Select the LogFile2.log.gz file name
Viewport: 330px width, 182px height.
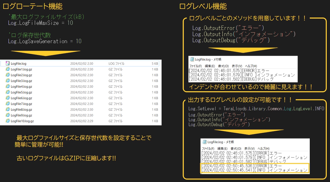pyautogui.click(x=21, y=75)
